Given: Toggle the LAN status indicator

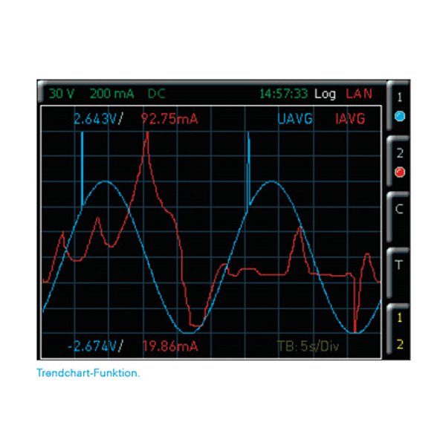Looking at the screenshot, I should pos(359,94).
